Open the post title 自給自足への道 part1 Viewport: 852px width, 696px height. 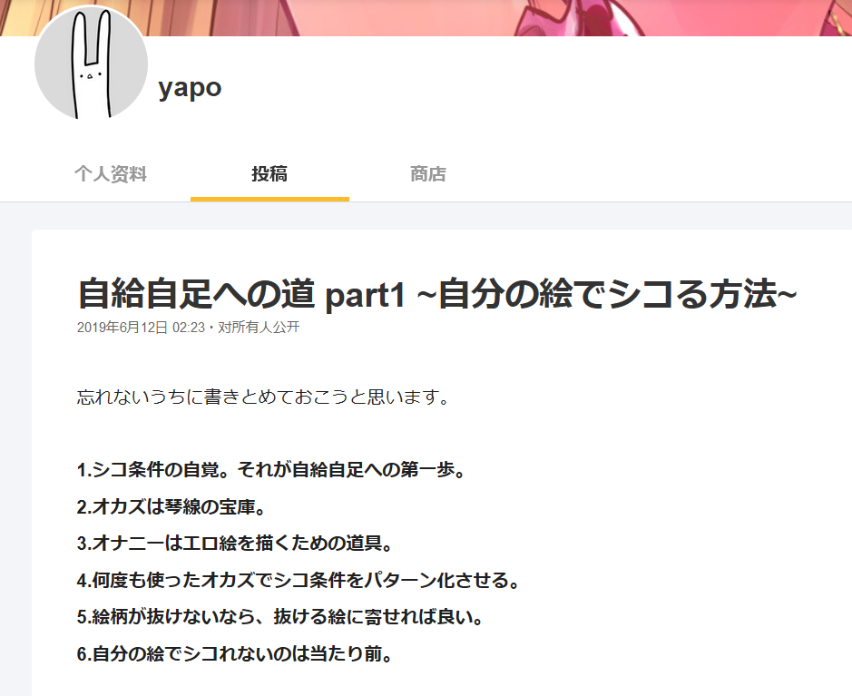click(x=436, y=294)
